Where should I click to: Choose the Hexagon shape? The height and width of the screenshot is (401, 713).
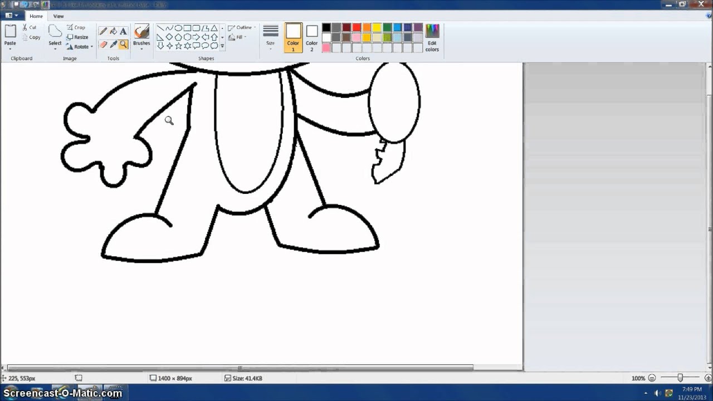point(187,37)
